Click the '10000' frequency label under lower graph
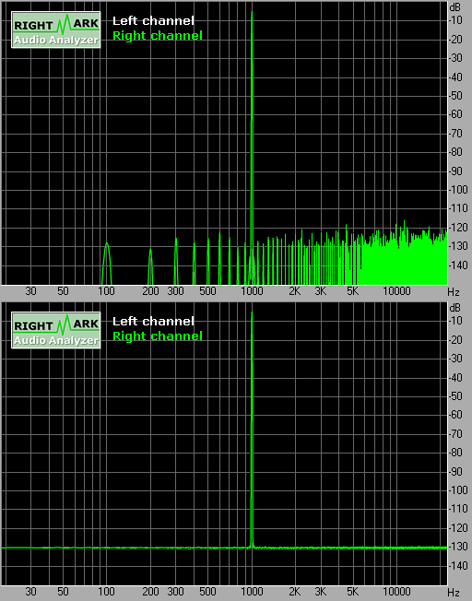This screenshot has width=472, height=601. [x=396, y=592]
